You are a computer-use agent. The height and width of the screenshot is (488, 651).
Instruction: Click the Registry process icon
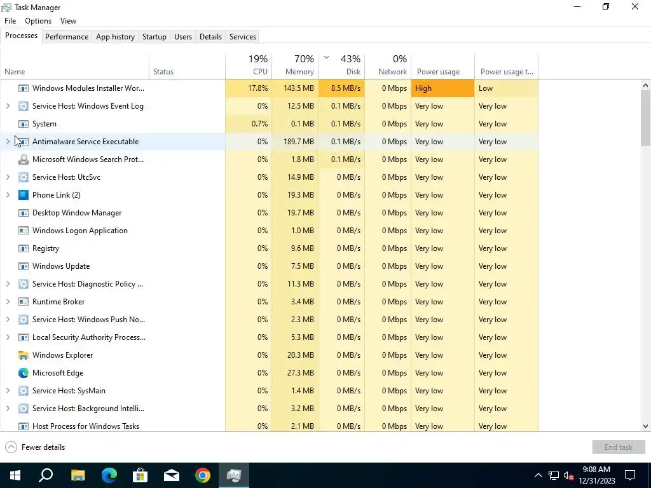24,248
